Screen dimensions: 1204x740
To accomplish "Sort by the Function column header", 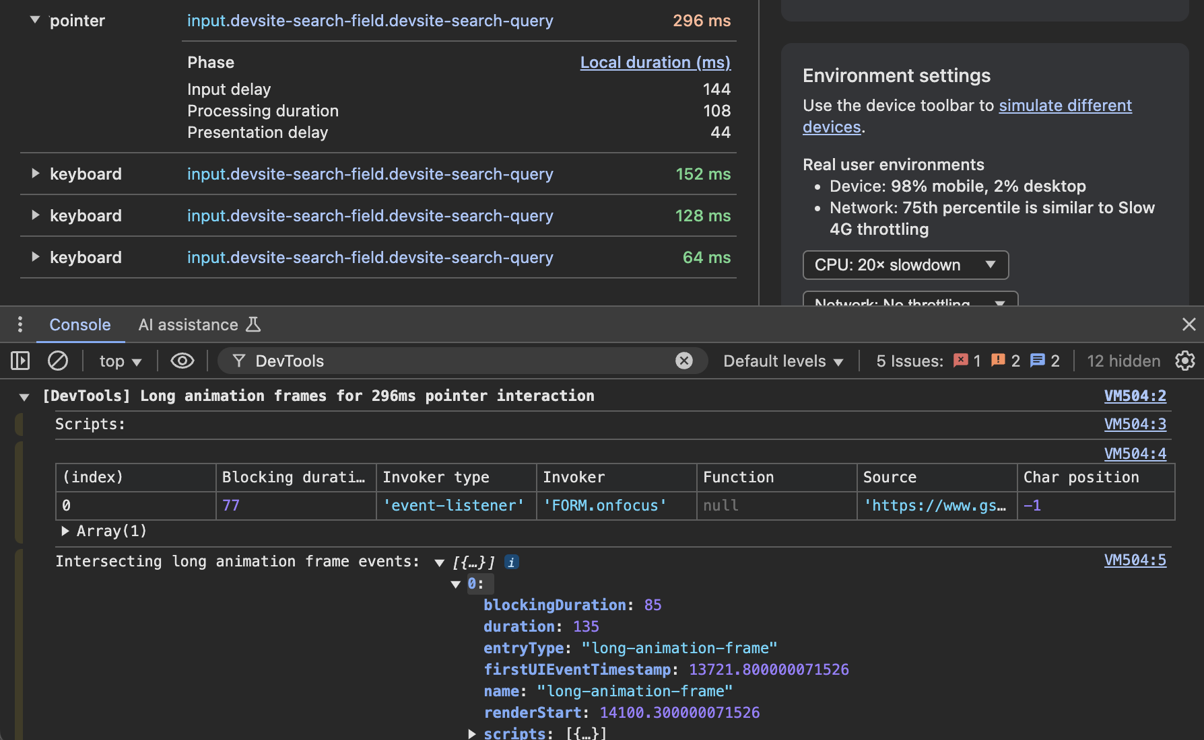I will [x=776, y=478].
